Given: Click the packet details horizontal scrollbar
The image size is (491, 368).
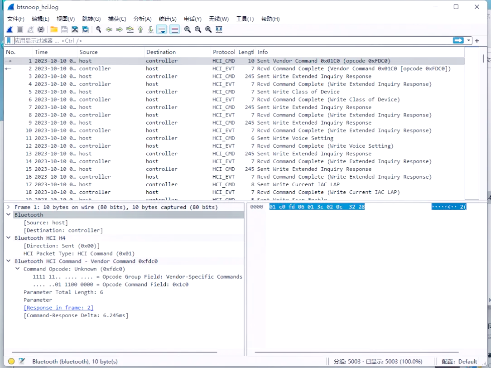Looking at the screenshot, I should point(114,352).
